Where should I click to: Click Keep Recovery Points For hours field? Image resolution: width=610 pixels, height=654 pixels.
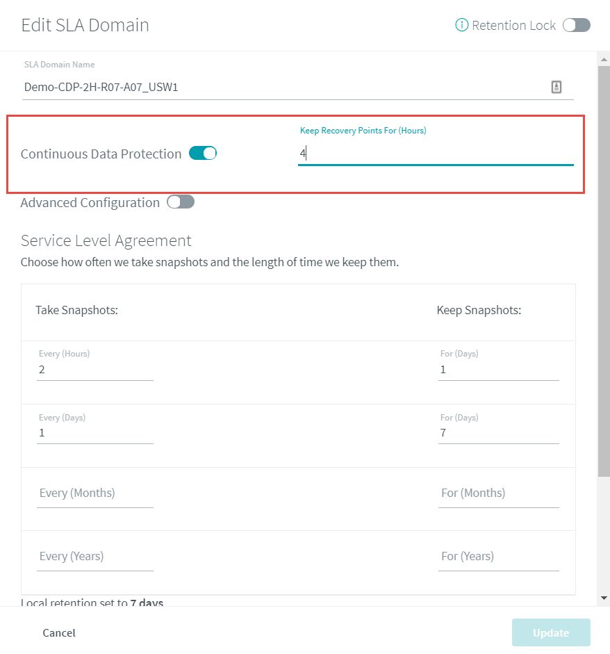click(x=436, y=154)
